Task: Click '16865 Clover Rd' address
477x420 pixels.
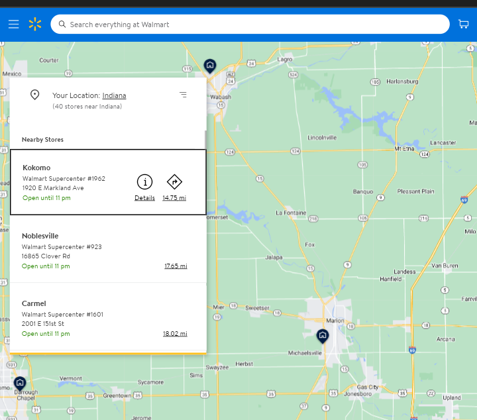Action: (46, 256)
